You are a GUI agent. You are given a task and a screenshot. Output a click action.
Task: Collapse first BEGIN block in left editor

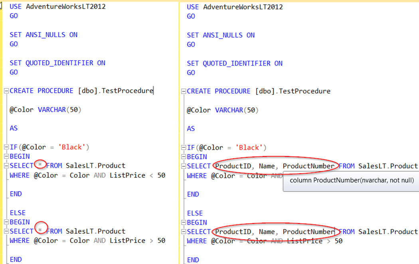click(6, 156)
